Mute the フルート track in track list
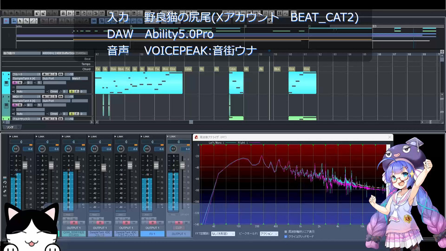This screenshot has width=446, height=251. [x=50, y=74]
